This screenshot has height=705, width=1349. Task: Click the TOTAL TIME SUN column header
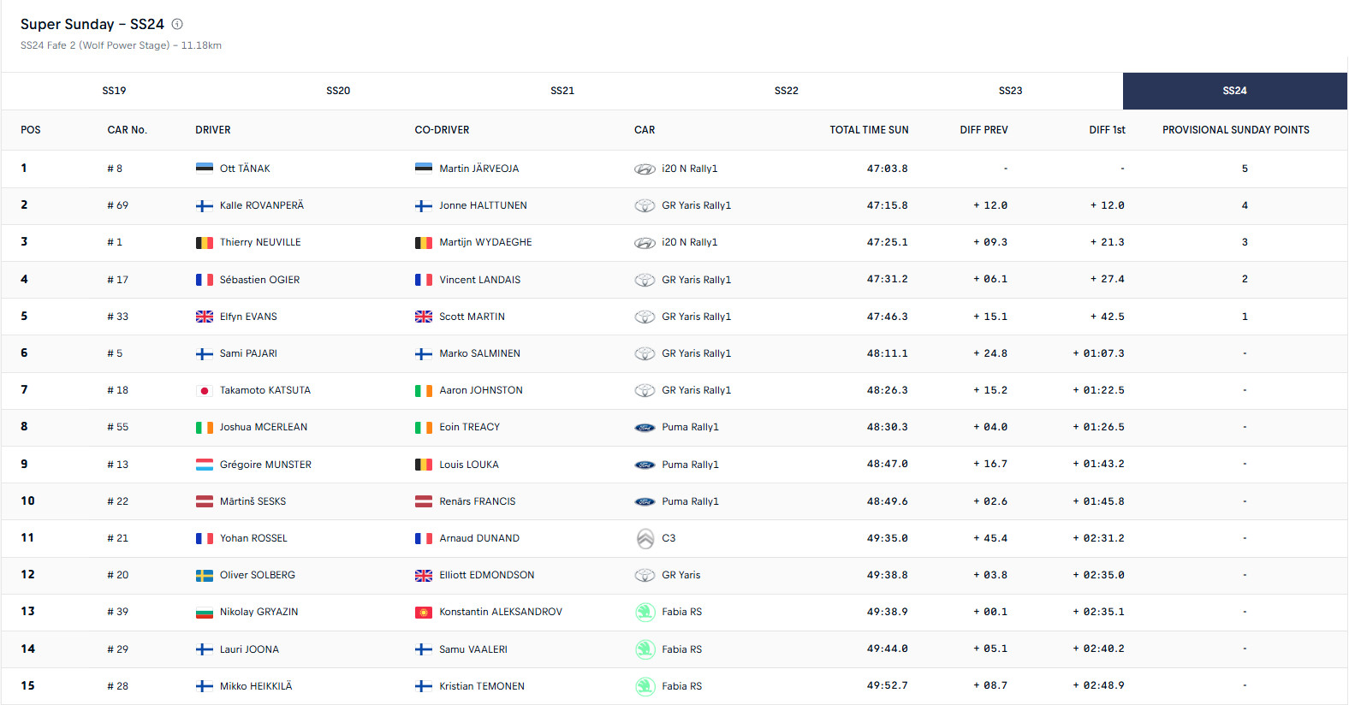(x=869, y=130)
